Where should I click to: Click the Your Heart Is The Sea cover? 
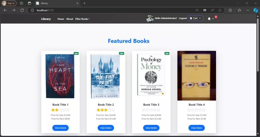click(60, 76)
